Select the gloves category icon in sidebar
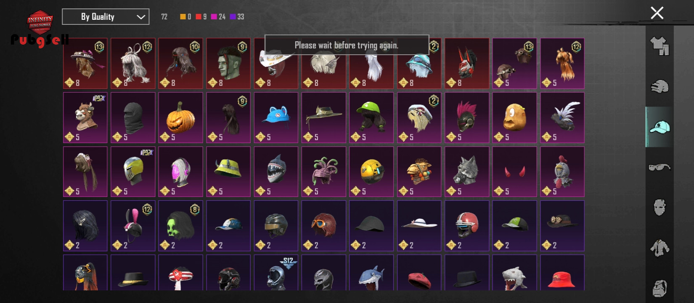 click(x=660, y=86)
